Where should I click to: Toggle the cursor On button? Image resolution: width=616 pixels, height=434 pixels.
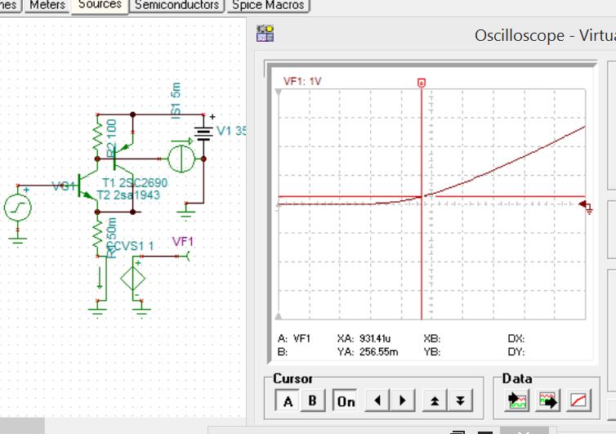(x=346, y=400)
